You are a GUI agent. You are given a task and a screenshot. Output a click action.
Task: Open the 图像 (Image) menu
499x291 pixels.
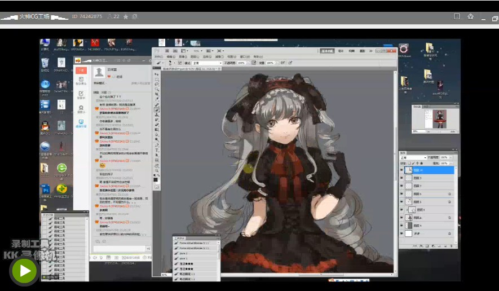click(x=183, y=56)
